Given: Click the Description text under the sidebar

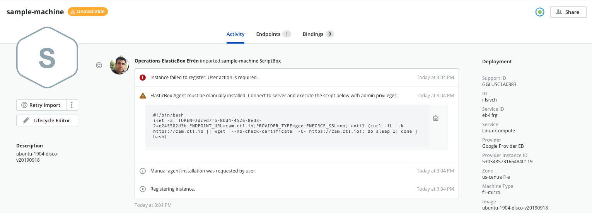Looking at the screenshot, I should click(x=37, y=157).
